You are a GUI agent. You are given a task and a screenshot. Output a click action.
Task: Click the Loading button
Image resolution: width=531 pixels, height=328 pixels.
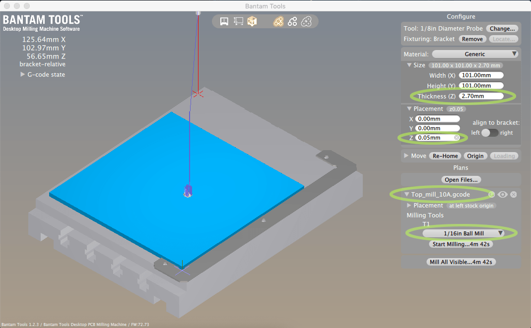coord(504,156)
